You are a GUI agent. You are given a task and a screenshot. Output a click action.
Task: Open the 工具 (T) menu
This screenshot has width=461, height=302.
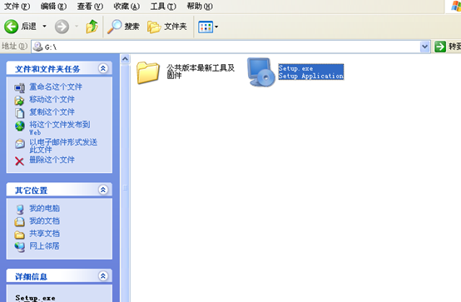pos(163,6)
